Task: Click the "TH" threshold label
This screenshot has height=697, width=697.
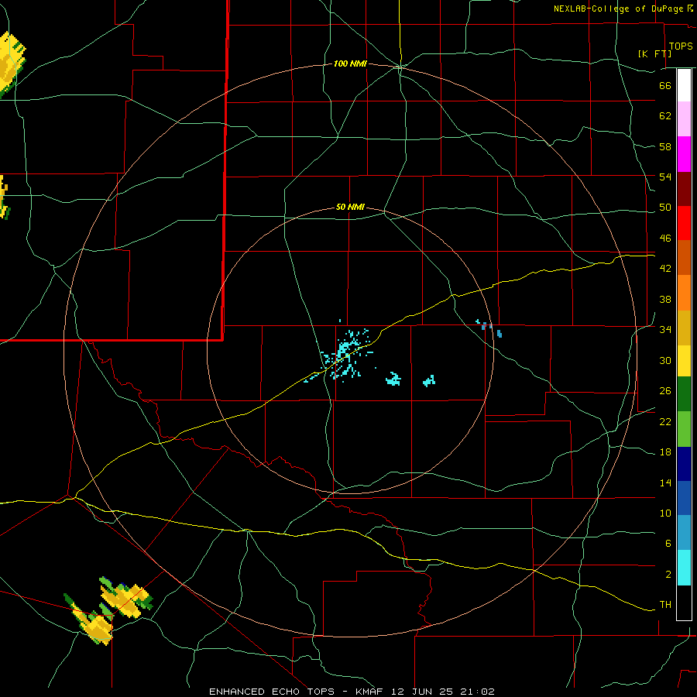Action: (x=665, y=605)
